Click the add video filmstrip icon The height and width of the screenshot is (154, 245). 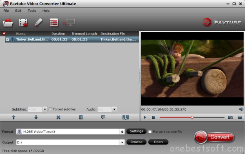[23, 23]
